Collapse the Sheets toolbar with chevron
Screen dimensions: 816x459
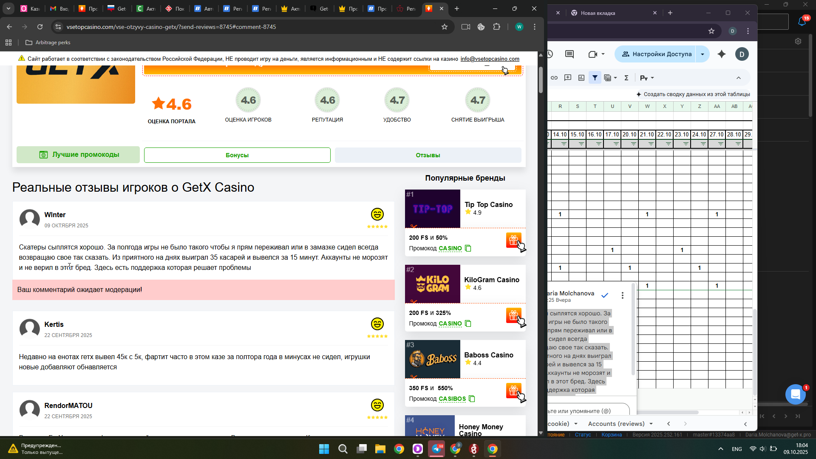pos(739,78)
